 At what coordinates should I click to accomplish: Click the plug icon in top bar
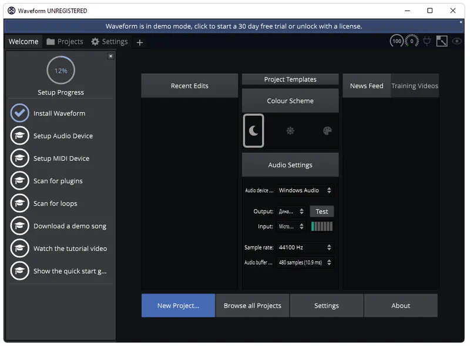(x=427, y=41)
